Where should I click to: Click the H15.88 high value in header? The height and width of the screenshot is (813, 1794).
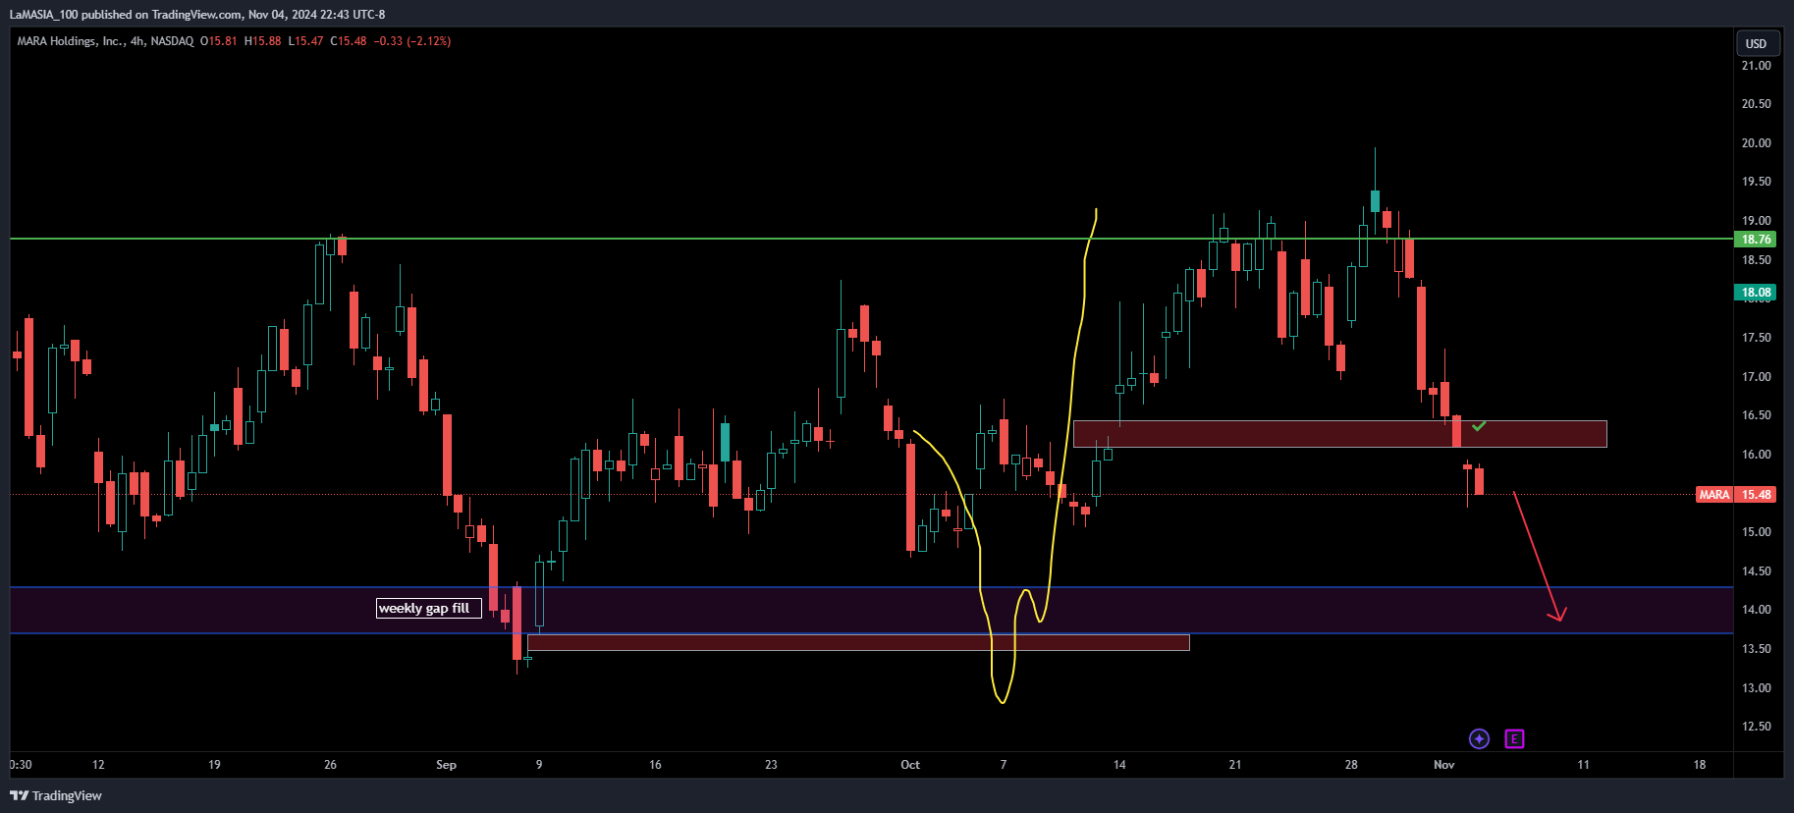[262, 41]
